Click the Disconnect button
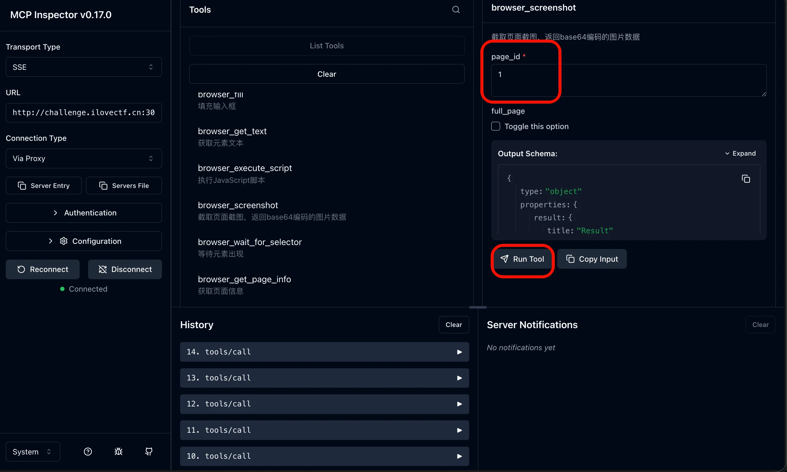The height and width of the screenshot is (472, 787). click(x=125, y=269)
